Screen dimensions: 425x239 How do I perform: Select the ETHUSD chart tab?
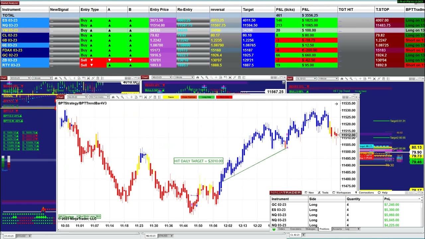coord(163,236)
